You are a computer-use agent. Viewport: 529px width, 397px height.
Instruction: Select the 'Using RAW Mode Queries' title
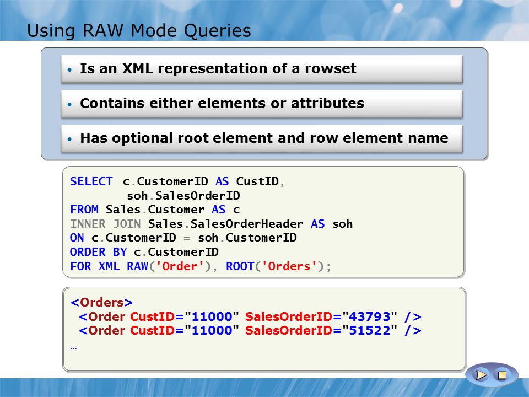click(x=139, y=30)
